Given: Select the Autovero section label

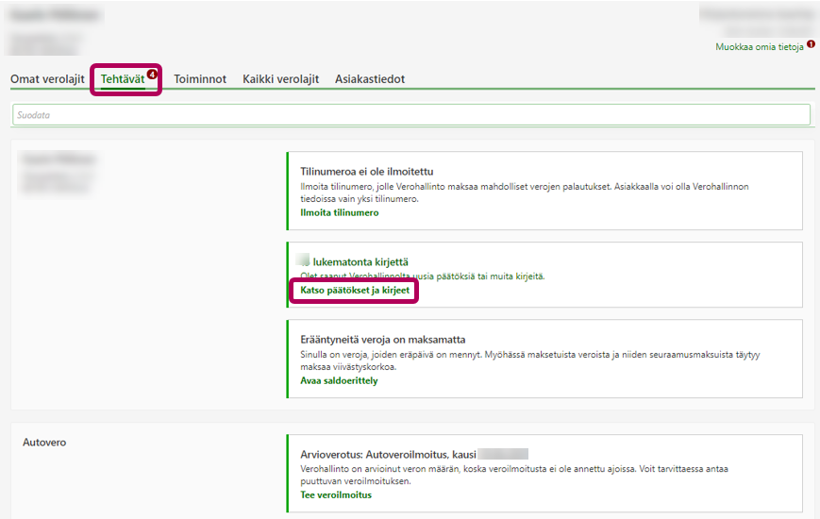Looking at the screenshot, I should pyautogui.click(x=44, y=442).
